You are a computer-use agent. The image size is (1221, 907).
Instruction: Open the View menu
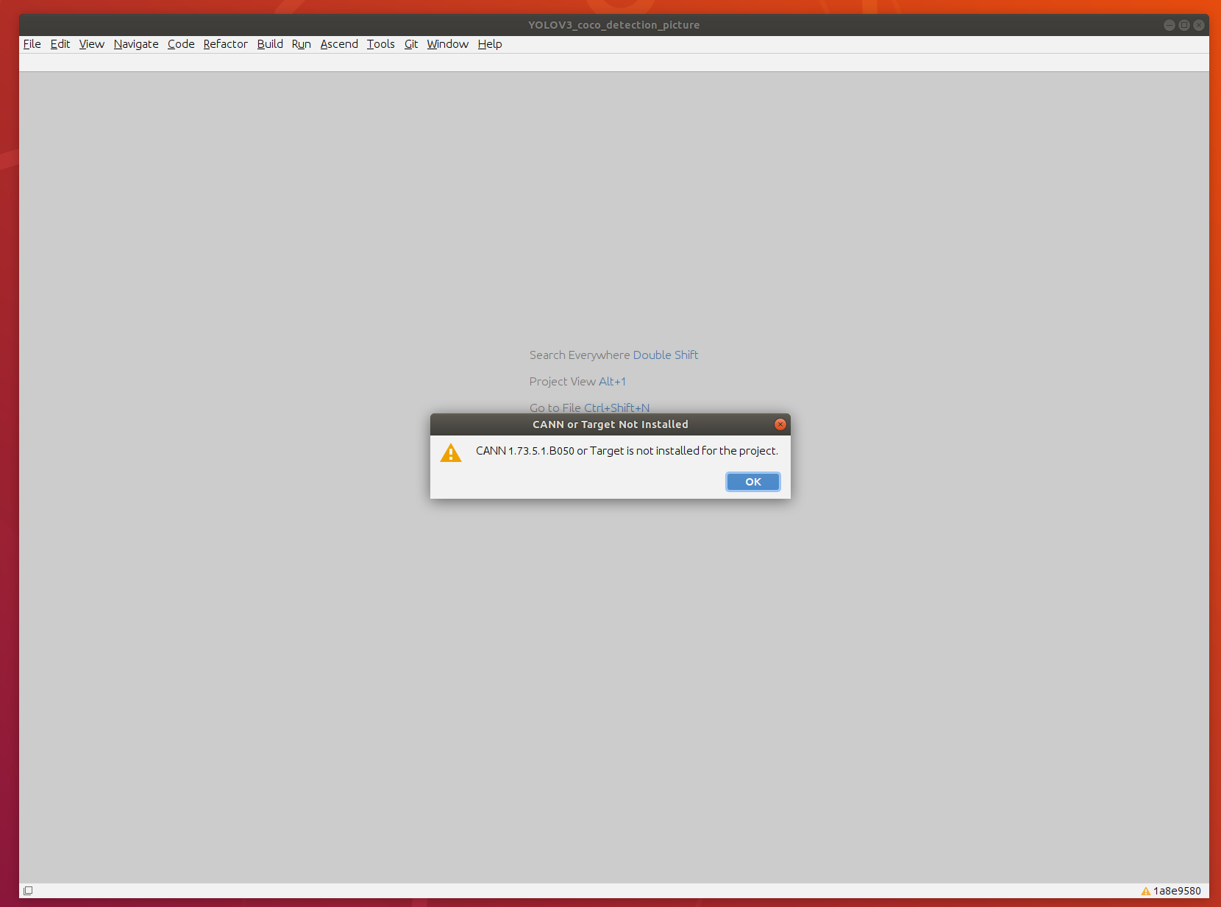pos(92,44)
